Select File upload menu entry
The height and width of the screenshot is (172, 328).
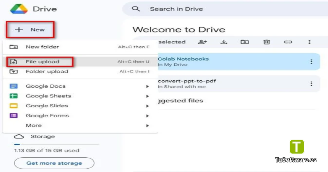[80, 62]
